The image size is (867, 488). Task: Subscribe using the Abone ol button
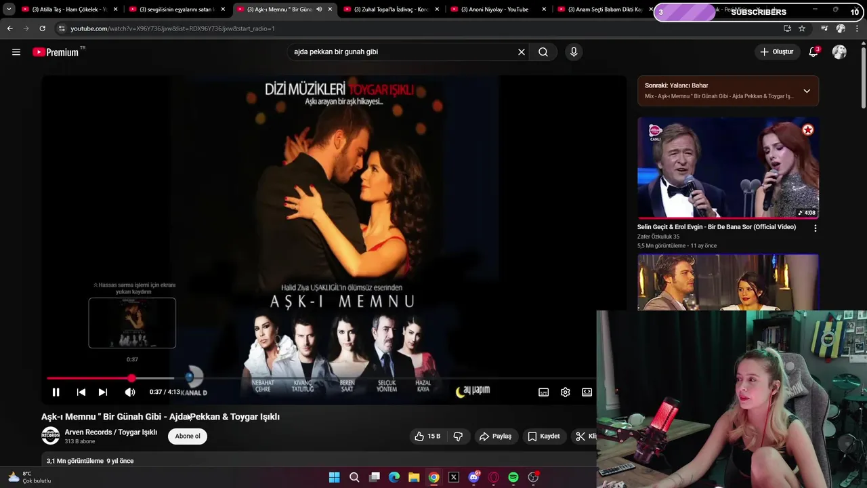188,436
